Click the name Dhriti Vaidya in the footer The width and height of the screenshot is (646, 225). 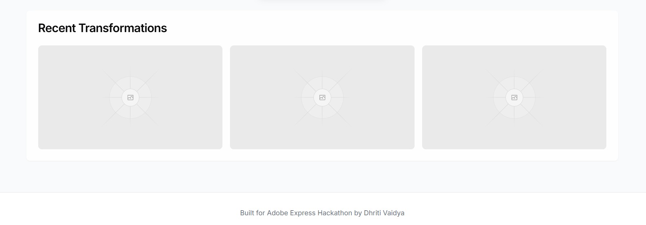384,213
